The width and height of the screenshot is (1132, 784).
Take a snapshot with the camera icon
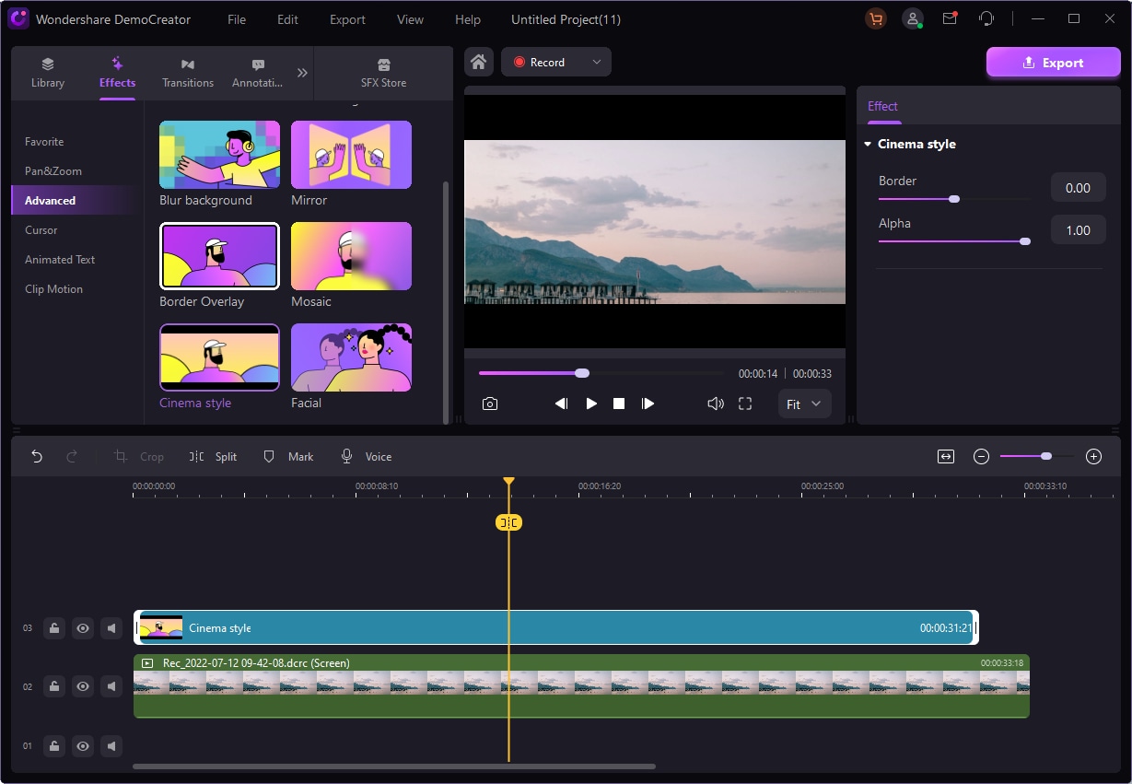490,404
